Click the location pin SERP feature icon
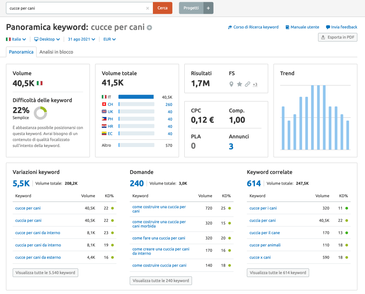 click(231, 84)
